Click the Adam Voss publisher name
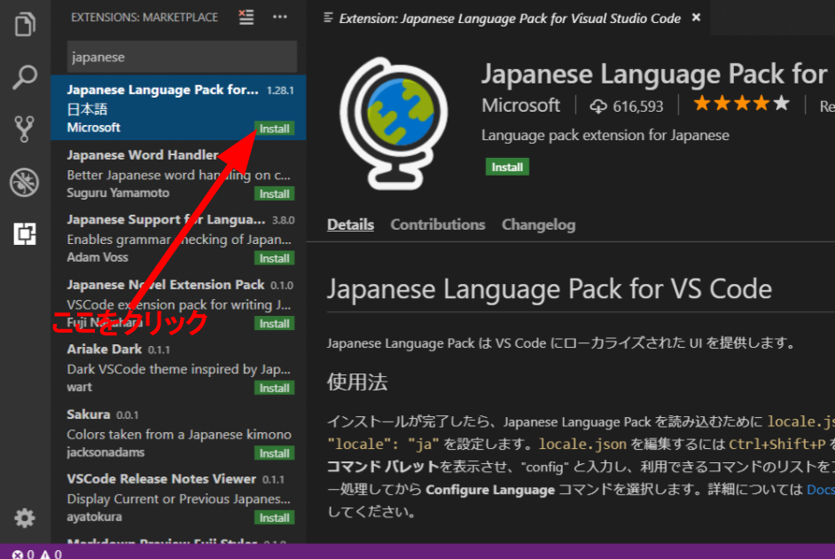The image size is (835, 559). (x=98, y=257)
